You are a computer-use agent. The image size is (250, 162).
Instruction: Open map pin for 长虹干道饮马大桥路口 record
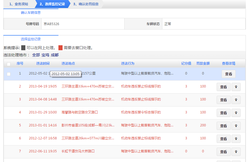click(236, 152)
